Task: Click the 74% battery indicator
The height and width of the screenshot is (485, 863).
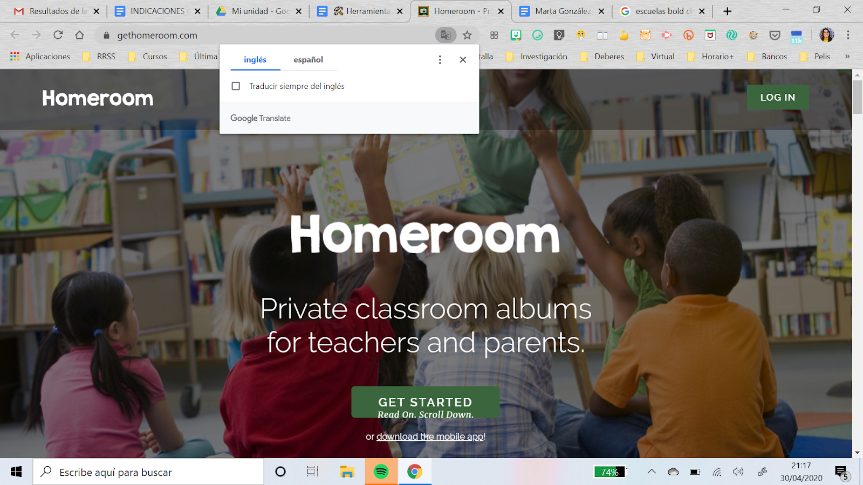Action: tap(609, 472)
